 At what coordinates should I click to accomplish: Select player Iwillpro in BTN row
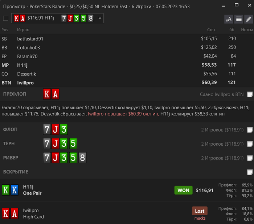(x=127, y=83)
